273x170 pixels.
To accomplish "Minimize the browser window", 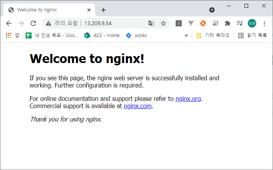I will point(229,6).
